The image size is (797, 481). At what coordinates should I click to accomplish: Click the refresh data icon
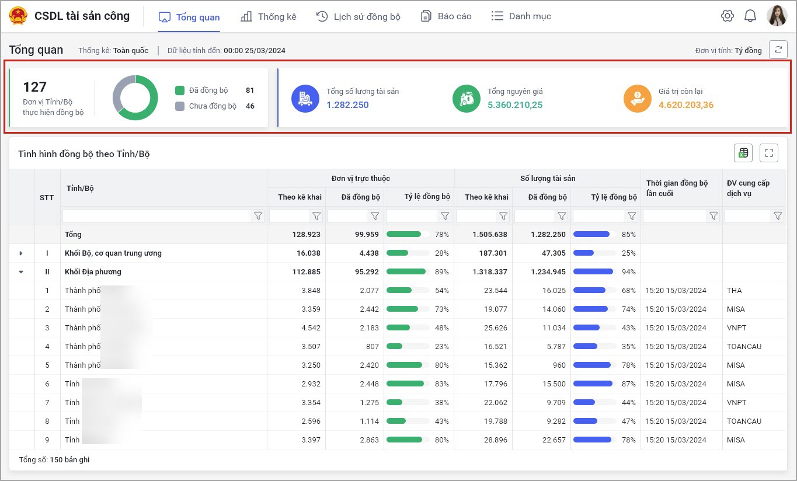coord(778,50)
